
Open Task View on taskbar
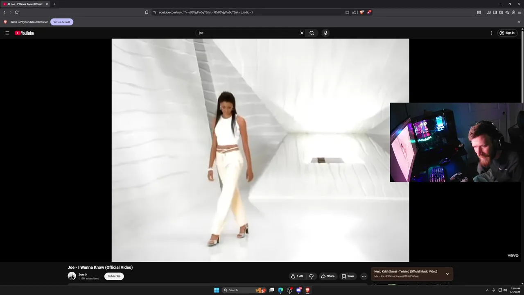point(271,290)
